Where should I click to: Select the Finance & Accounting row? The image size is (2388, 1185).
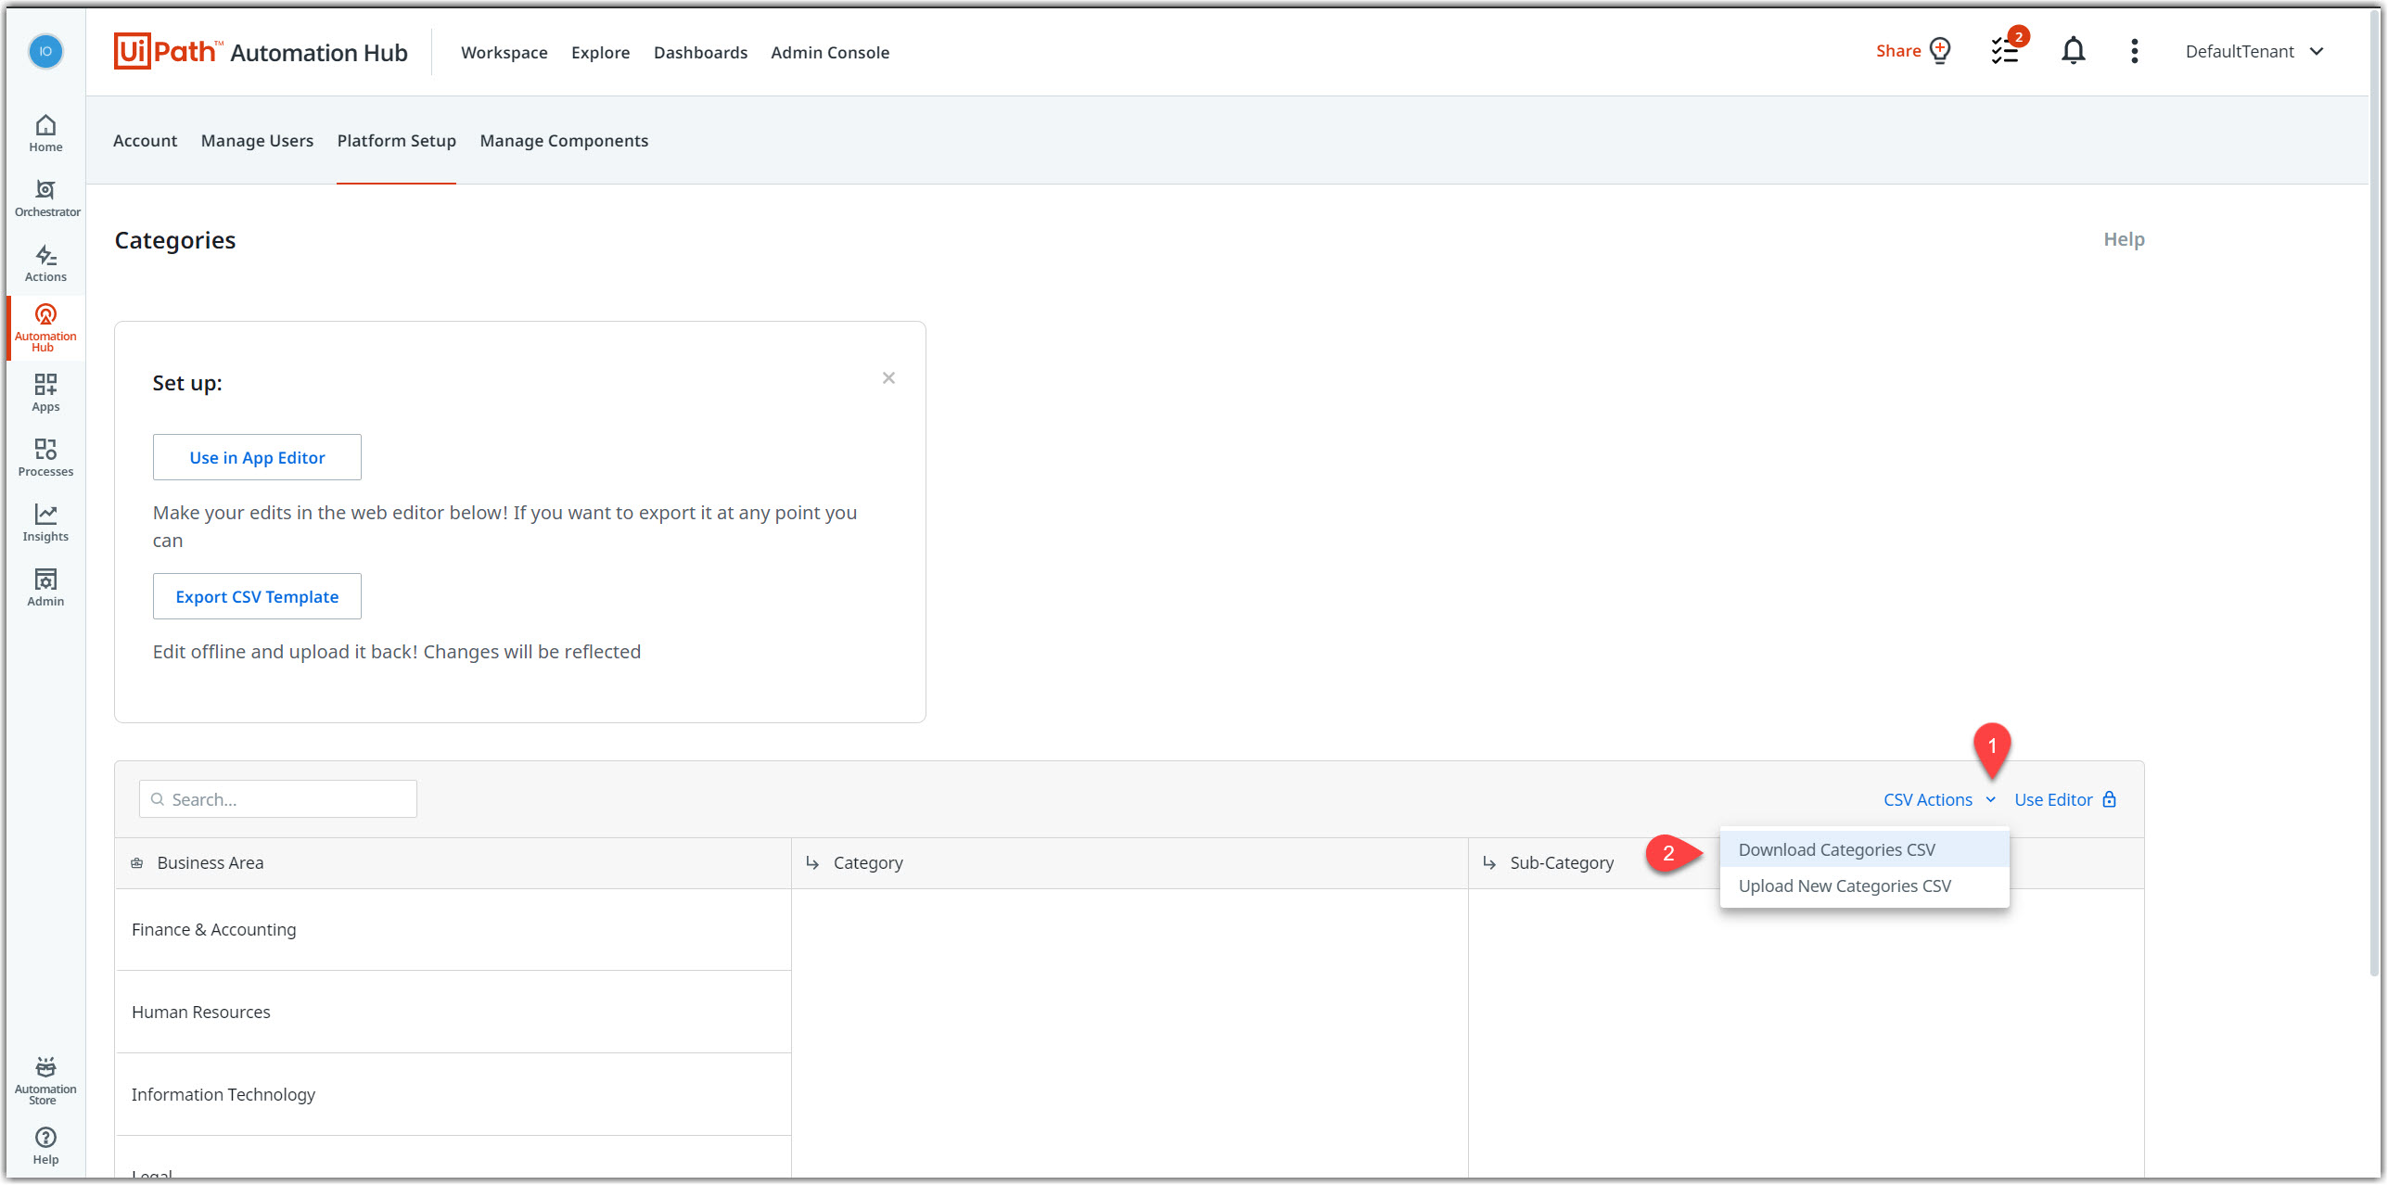point(453,929)
